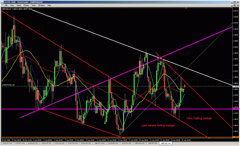Switch to the AUDUSD,M5 chart tab
240x146 pixels.
[33, 143]
